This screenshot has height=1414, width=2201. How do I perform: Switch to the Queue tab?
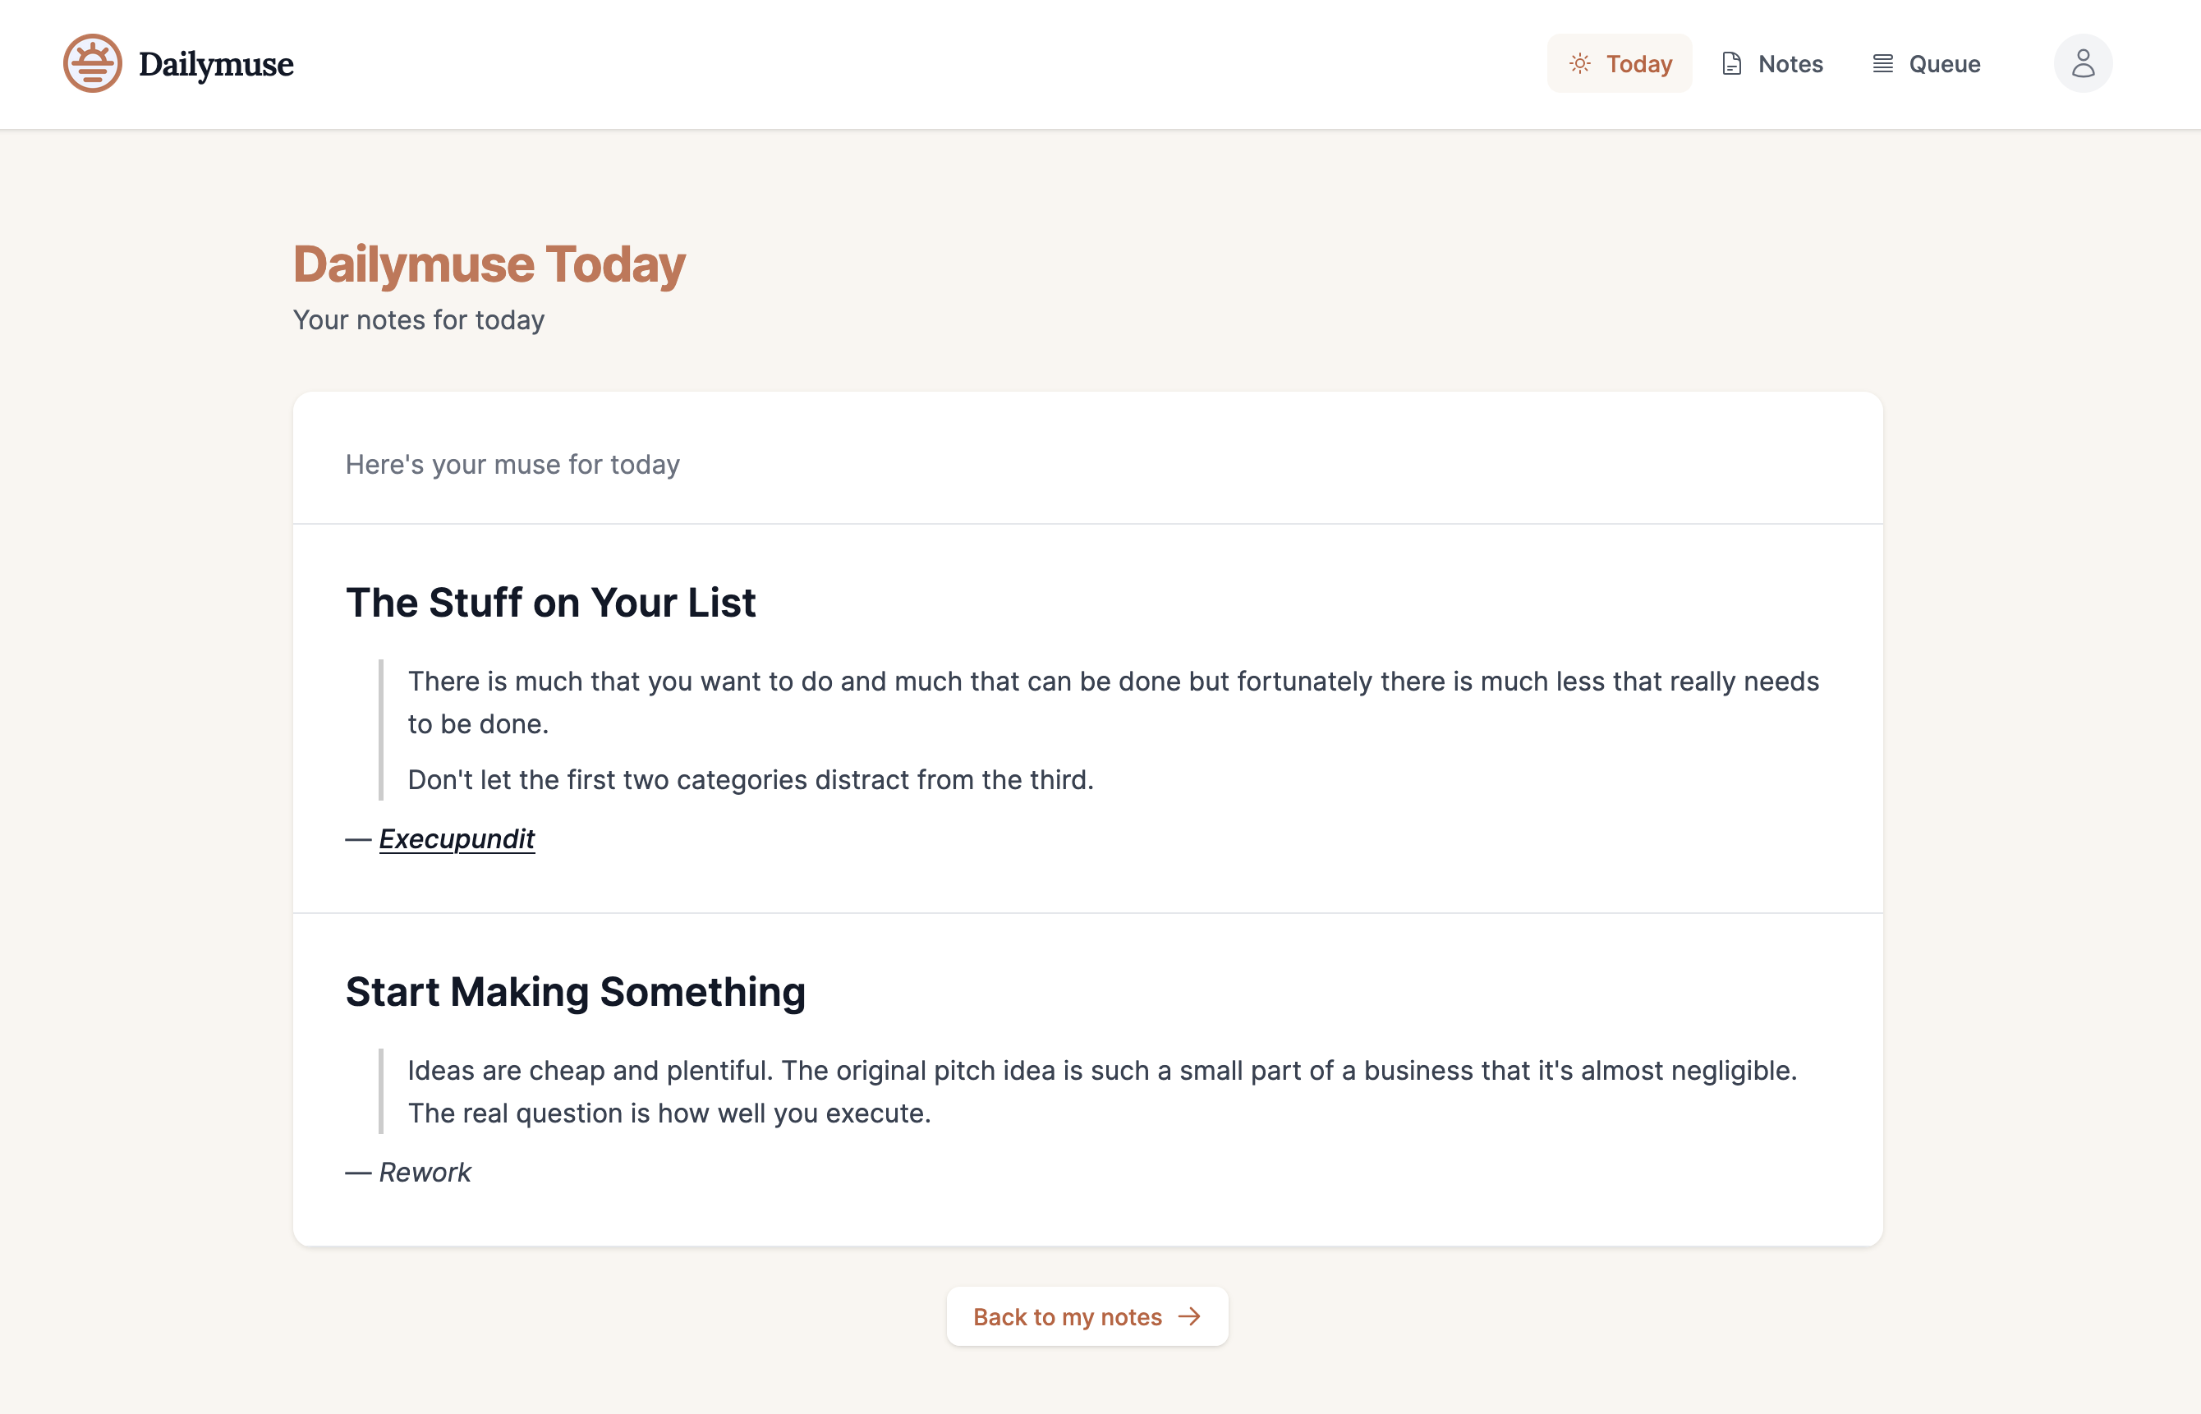click(1926, 63)
